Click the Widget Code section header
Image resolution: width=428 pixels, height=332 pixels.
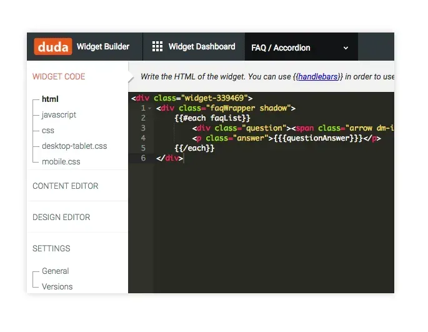tap(59, 76)
